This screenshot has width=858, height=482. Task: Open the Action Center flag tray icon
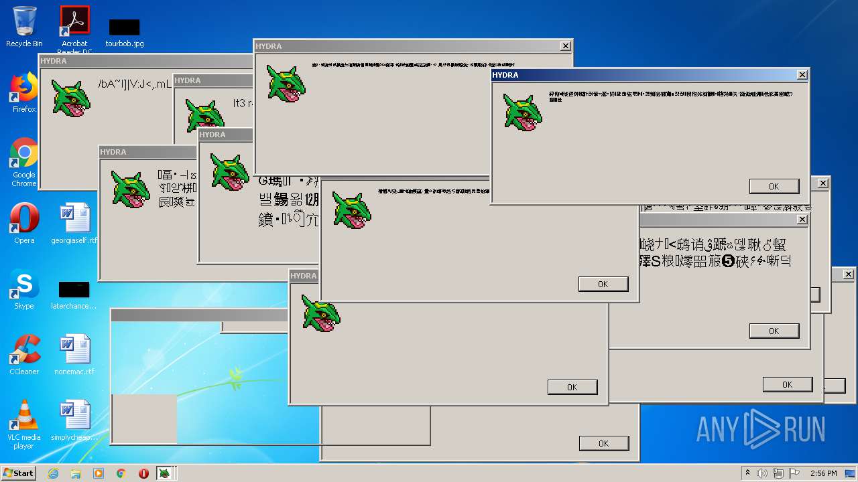(x=794, y=473)
